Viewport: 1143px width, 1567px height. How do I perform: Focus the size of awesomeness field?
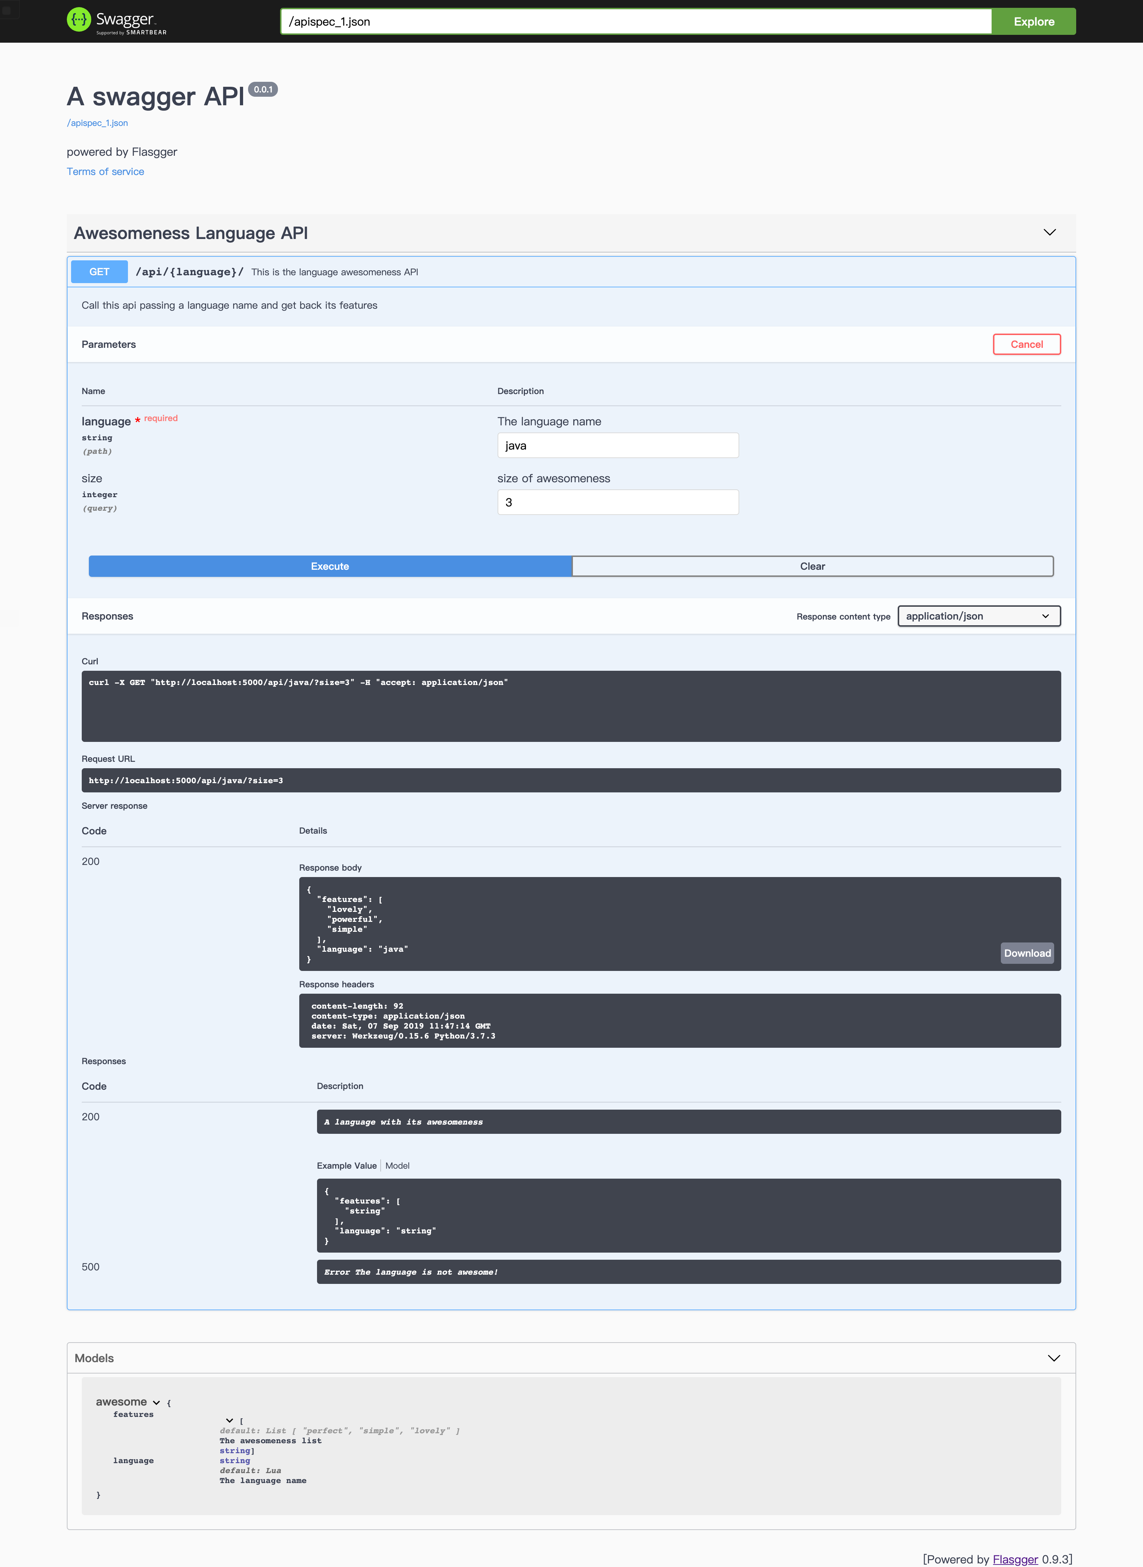617,503
